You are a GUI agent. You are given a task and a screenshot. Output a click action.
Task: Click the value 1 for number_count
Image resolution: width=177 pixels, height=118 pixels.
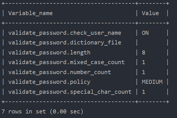[144, 72]
